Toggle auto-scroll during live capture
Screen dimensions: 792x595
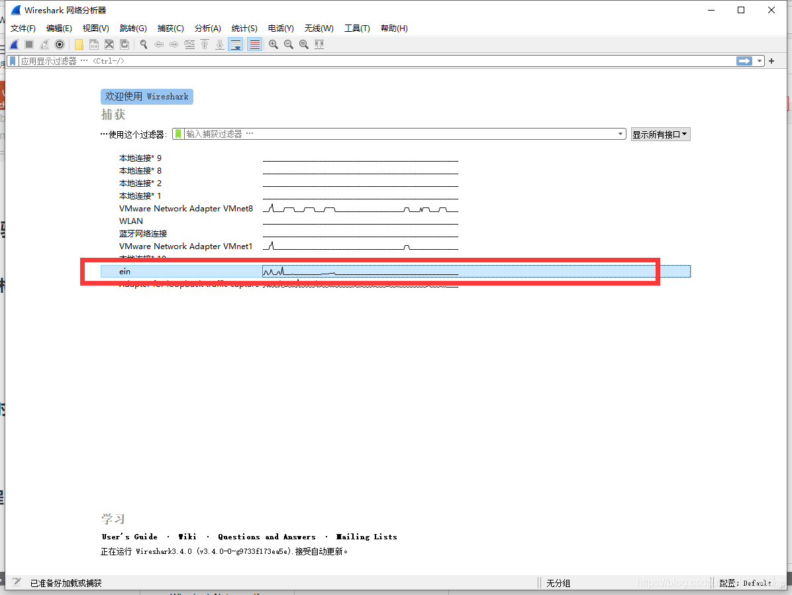point(235,44)
